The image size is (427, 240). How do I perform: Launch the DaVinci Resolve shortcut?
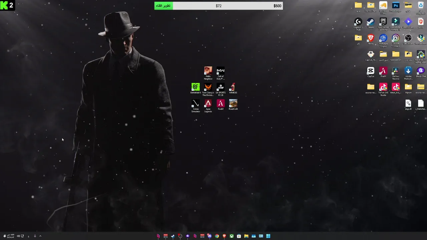(x=396, y=73)
